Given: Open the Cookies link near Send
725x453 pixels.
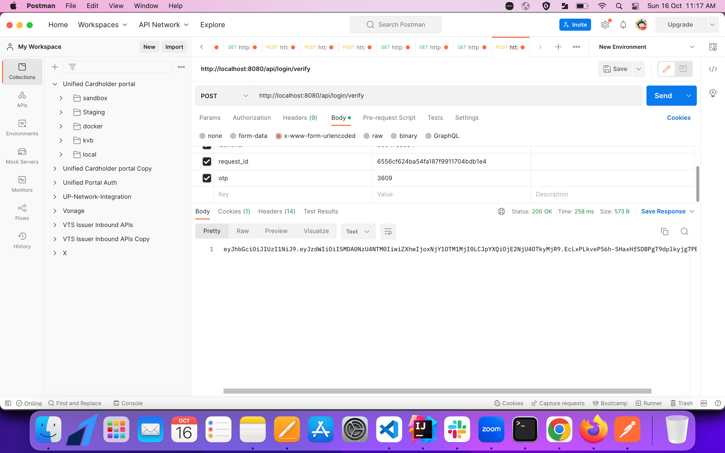Looking at the screenshot, I should (x=679, y=118).
